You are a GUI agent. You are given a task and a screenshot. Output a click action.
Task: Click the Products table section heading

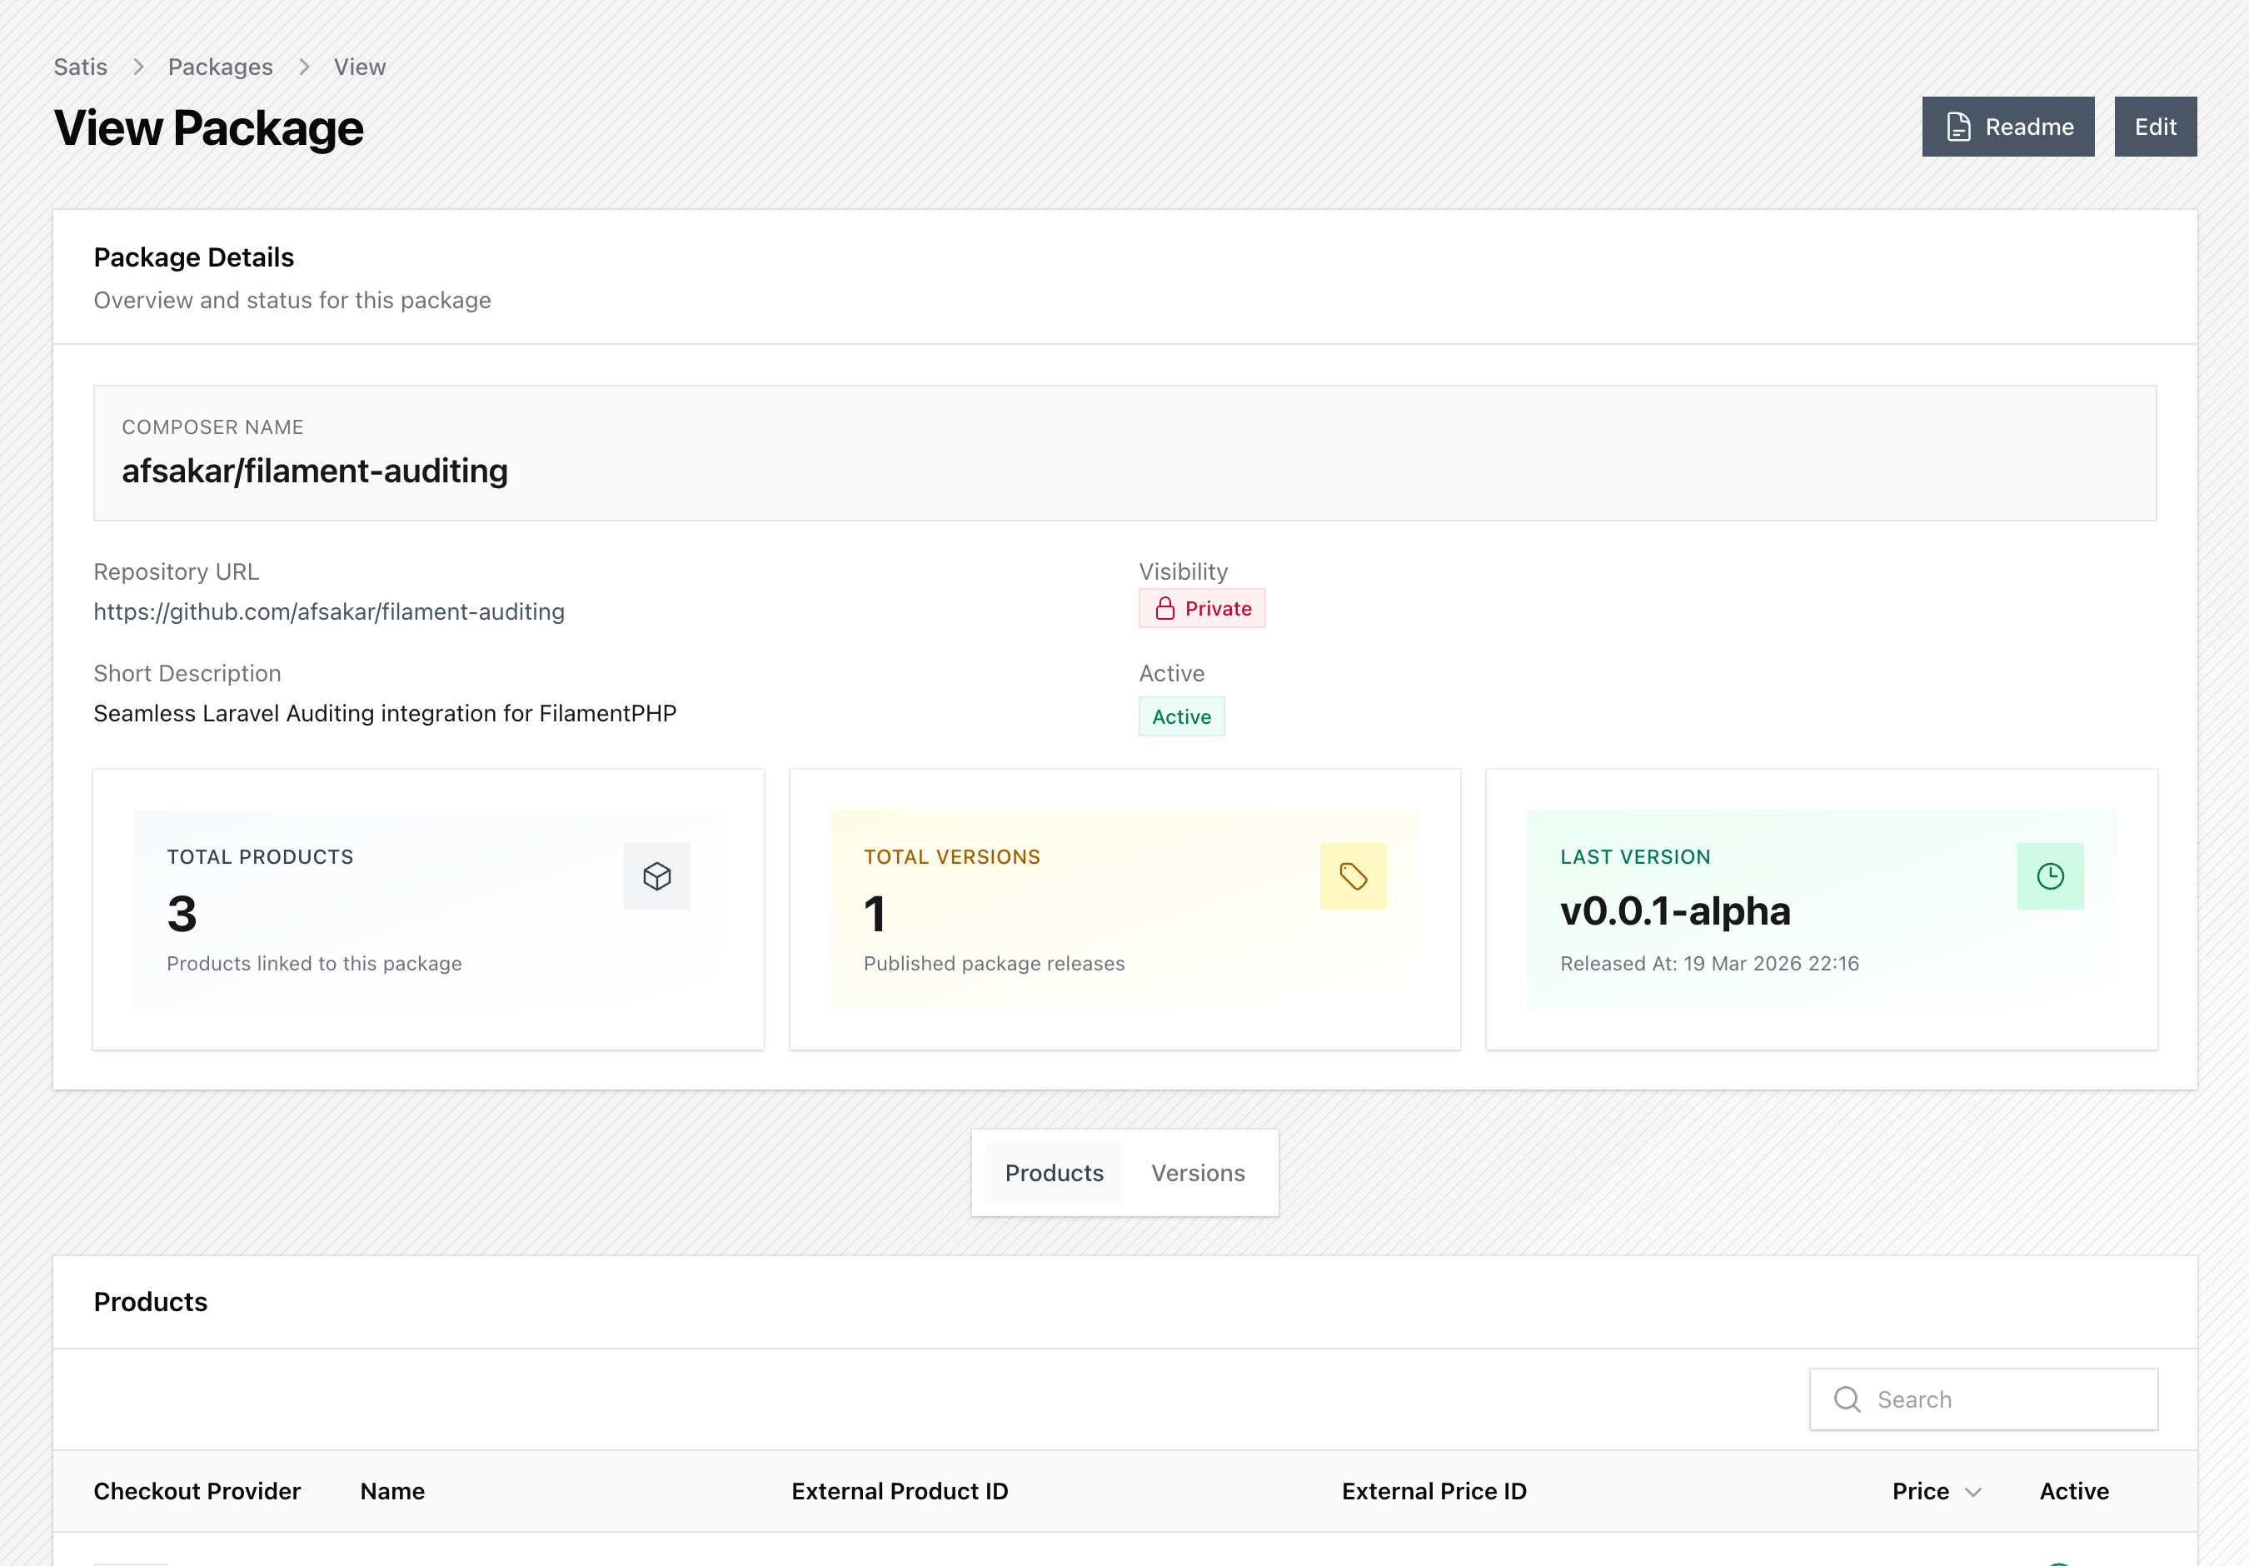(151, 1303)
